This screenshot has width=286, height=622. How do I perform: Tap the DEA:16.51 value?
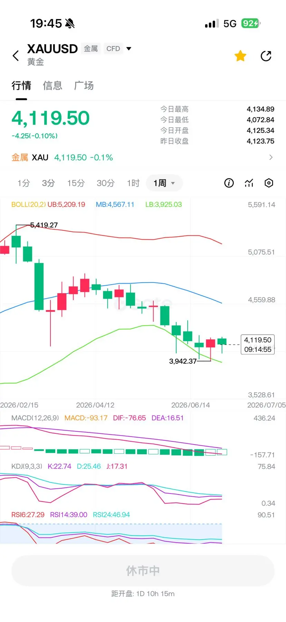[168, 418]
